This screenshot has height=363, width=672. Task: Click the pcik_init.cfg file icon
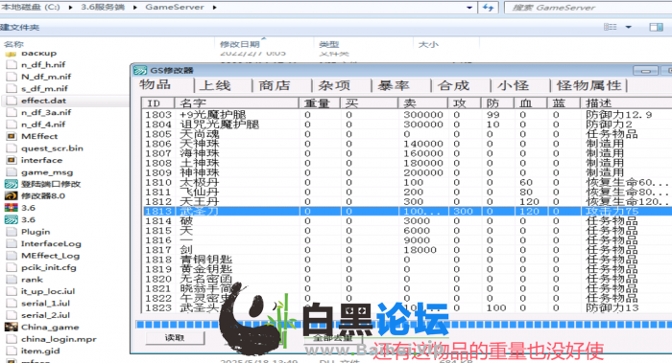click(12, 267)
